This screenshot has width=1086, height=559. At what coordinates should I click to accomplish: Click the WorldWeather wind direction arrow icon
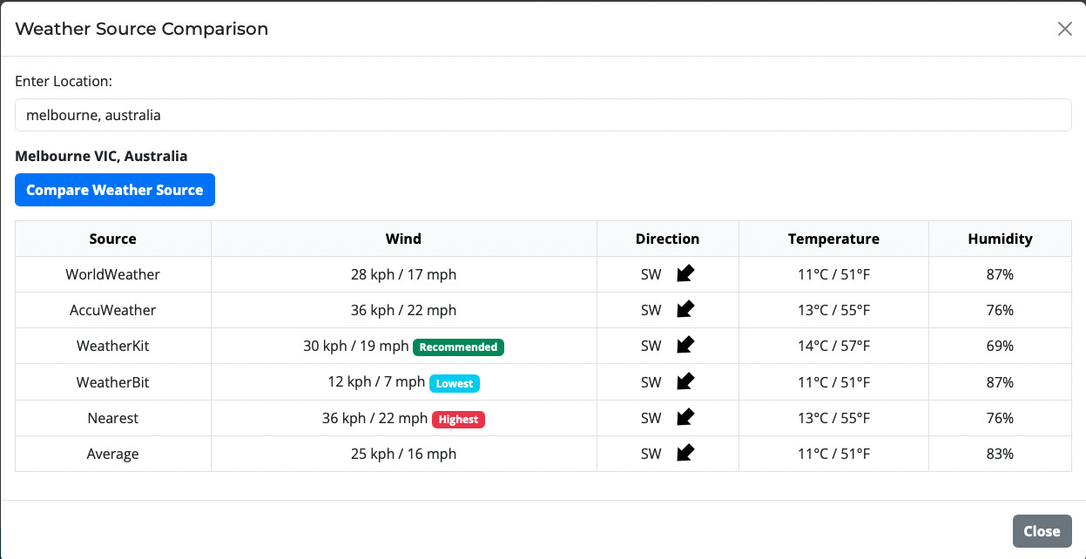tap(685, 274)
